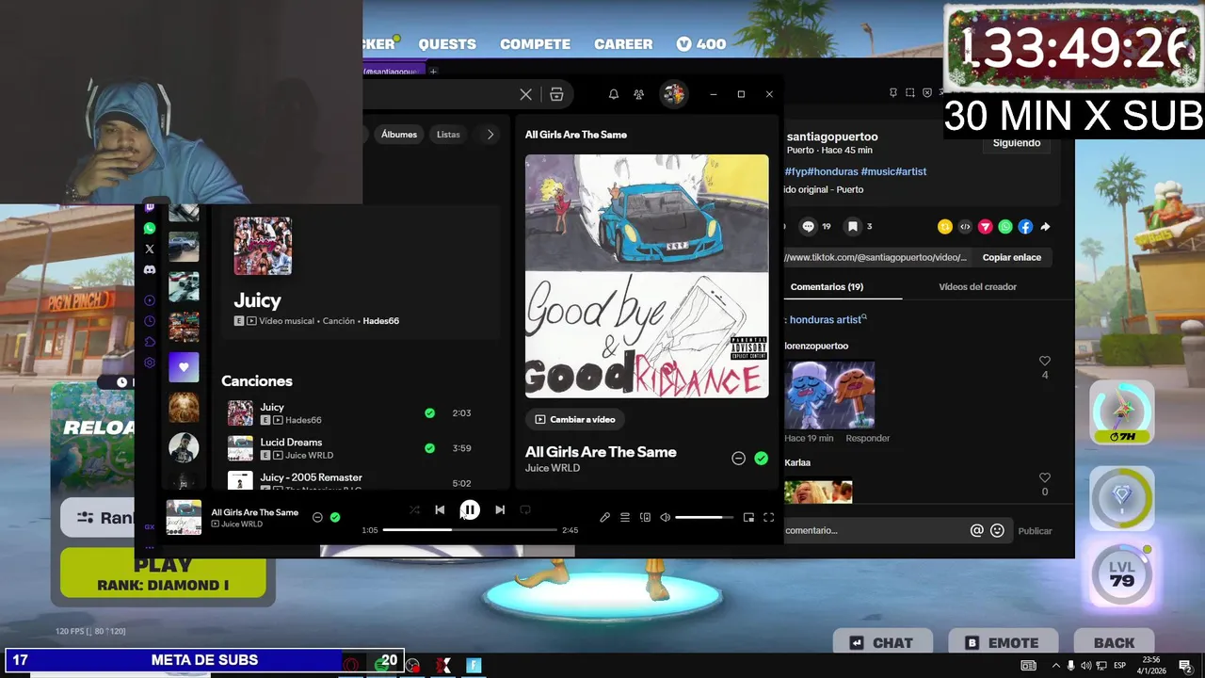Toggle shuffle in the Spotify player
Screen dimensions: 1205x678
[x=414, y=510]
